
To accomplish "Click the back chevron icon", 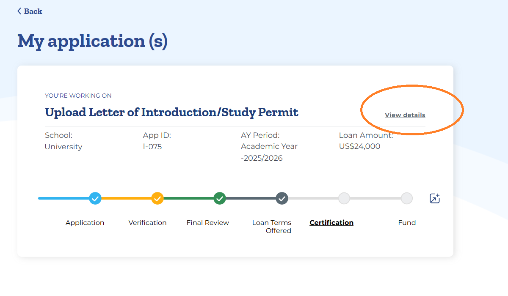I will pos(18,11).
